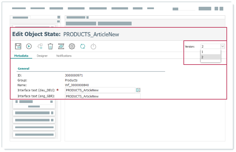Delete object state using the trash icon
Viewport: 236px width, 152px height.
[x=50, y=46]
